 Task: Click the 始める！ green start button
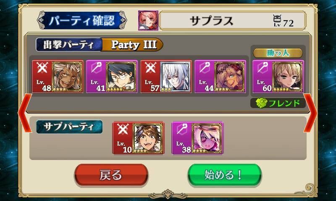click(225, 175)
